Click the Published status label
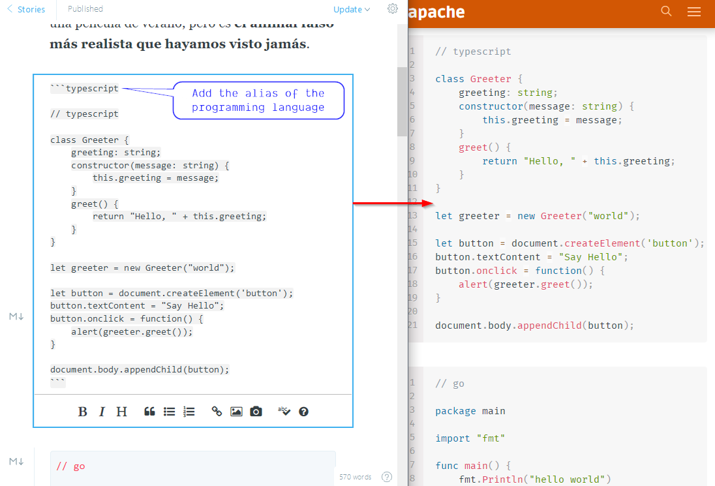The image size is (715, 486). pyautogui.click(x=85, y=8)
